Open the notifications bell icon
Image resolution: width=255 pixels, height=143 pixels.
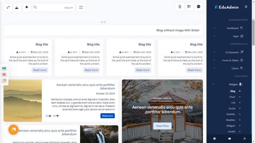pos(27,7)
